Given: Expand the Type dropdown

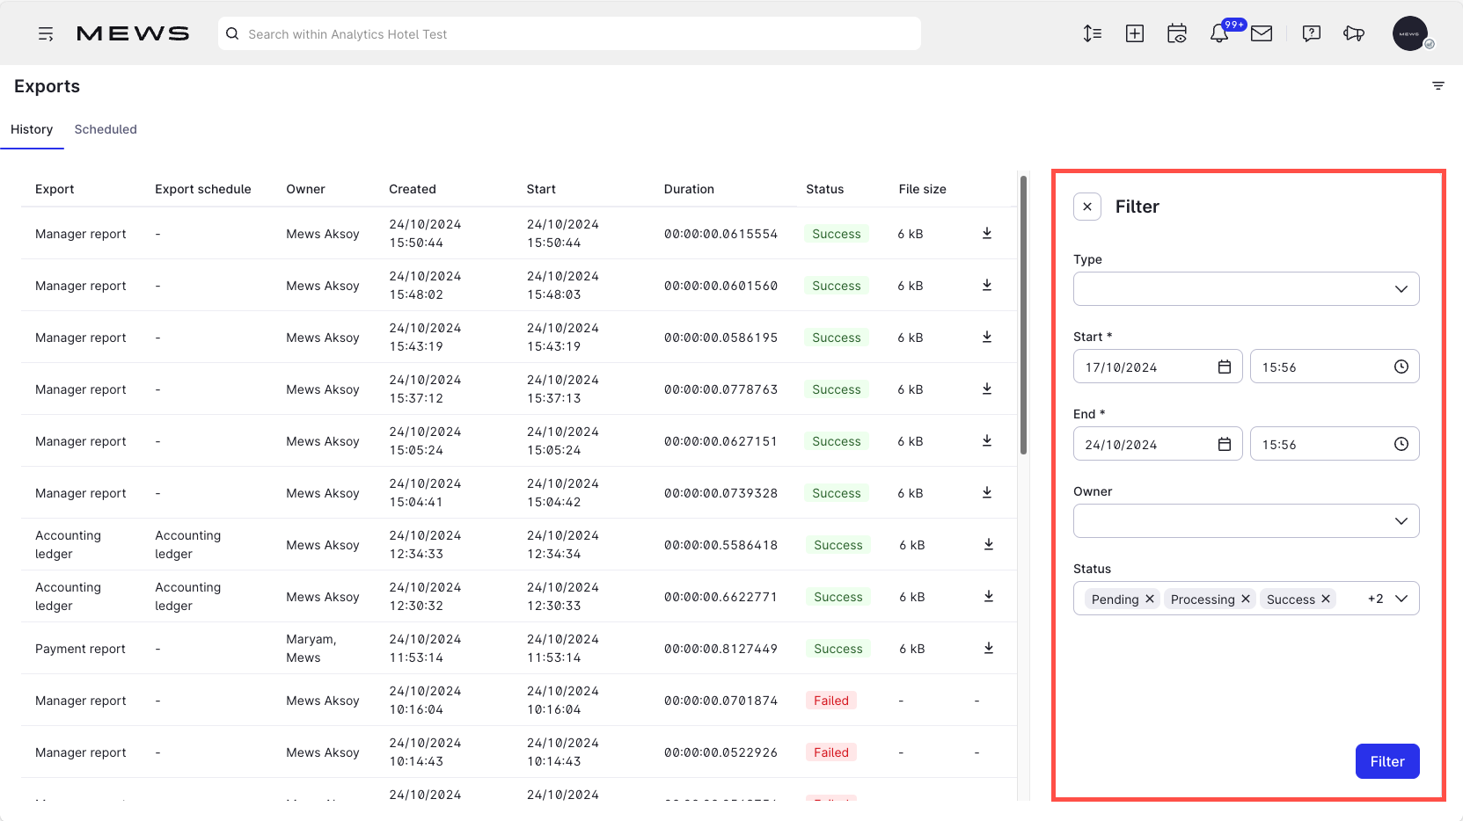Looking at the screenshot, I should pos(1246,289).
